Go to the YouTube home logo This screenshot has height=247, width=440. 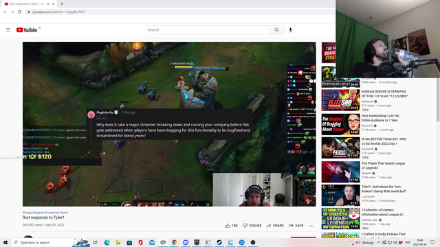[x=27, y=30]
